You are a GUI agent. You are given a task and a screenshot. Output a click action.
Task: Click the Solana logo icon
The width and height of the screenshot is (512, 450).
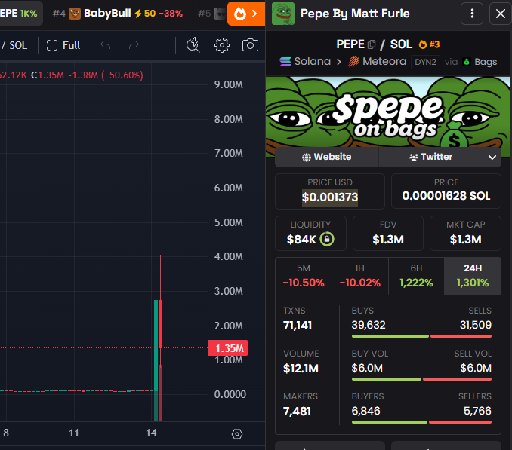285,62
